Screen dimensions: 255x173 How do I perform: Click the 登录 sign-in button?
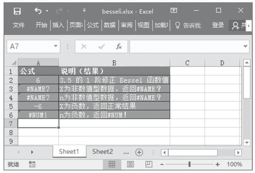tap(218, 25)
